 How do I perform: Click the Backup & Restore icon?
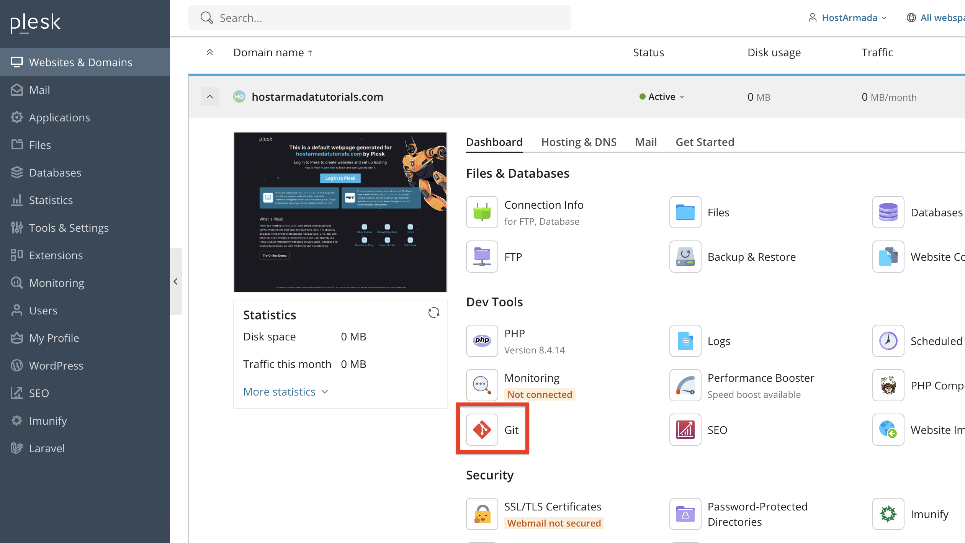point(685,257)
